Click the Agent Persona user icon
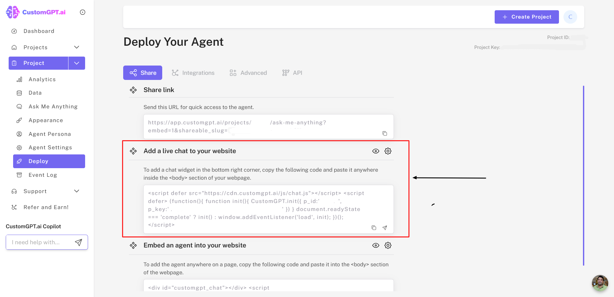614x297 pixels. pos(19,134)
